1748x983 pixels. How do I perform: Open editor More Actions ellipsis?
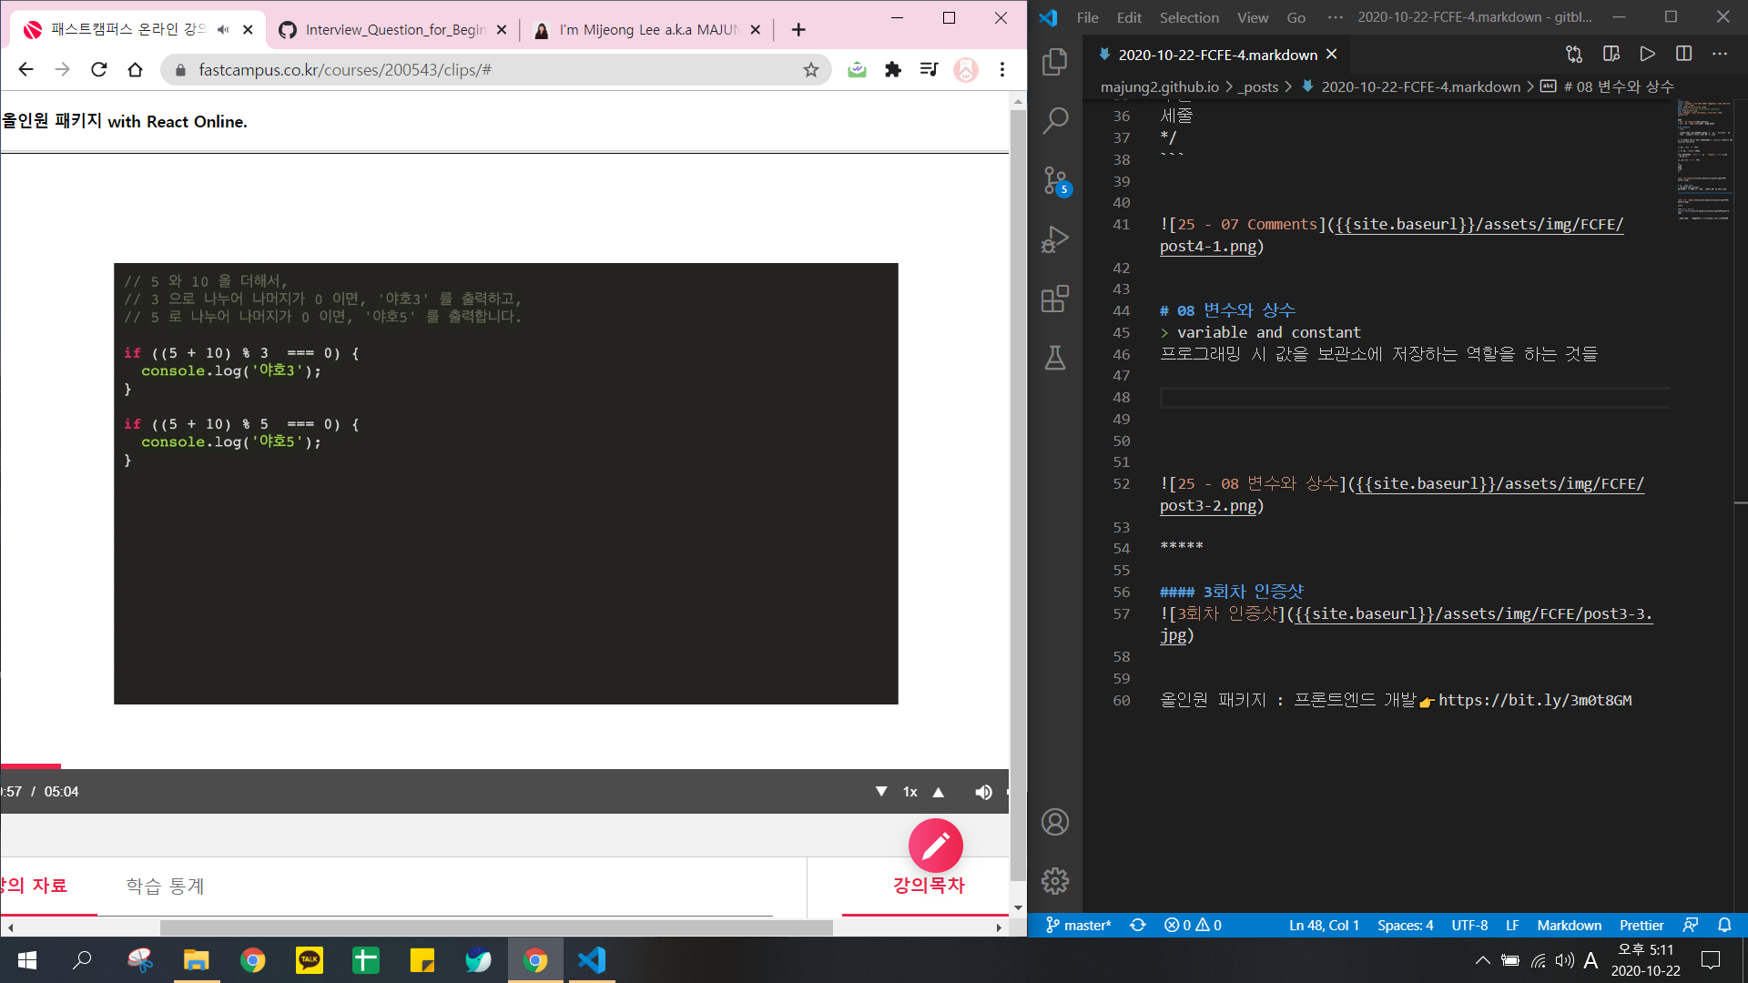point(1720,55)
